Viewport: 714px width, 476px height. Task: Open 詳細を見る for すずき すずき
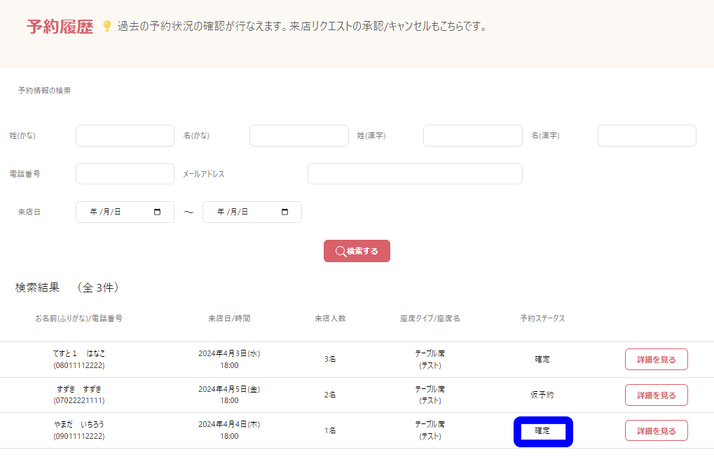656,395
